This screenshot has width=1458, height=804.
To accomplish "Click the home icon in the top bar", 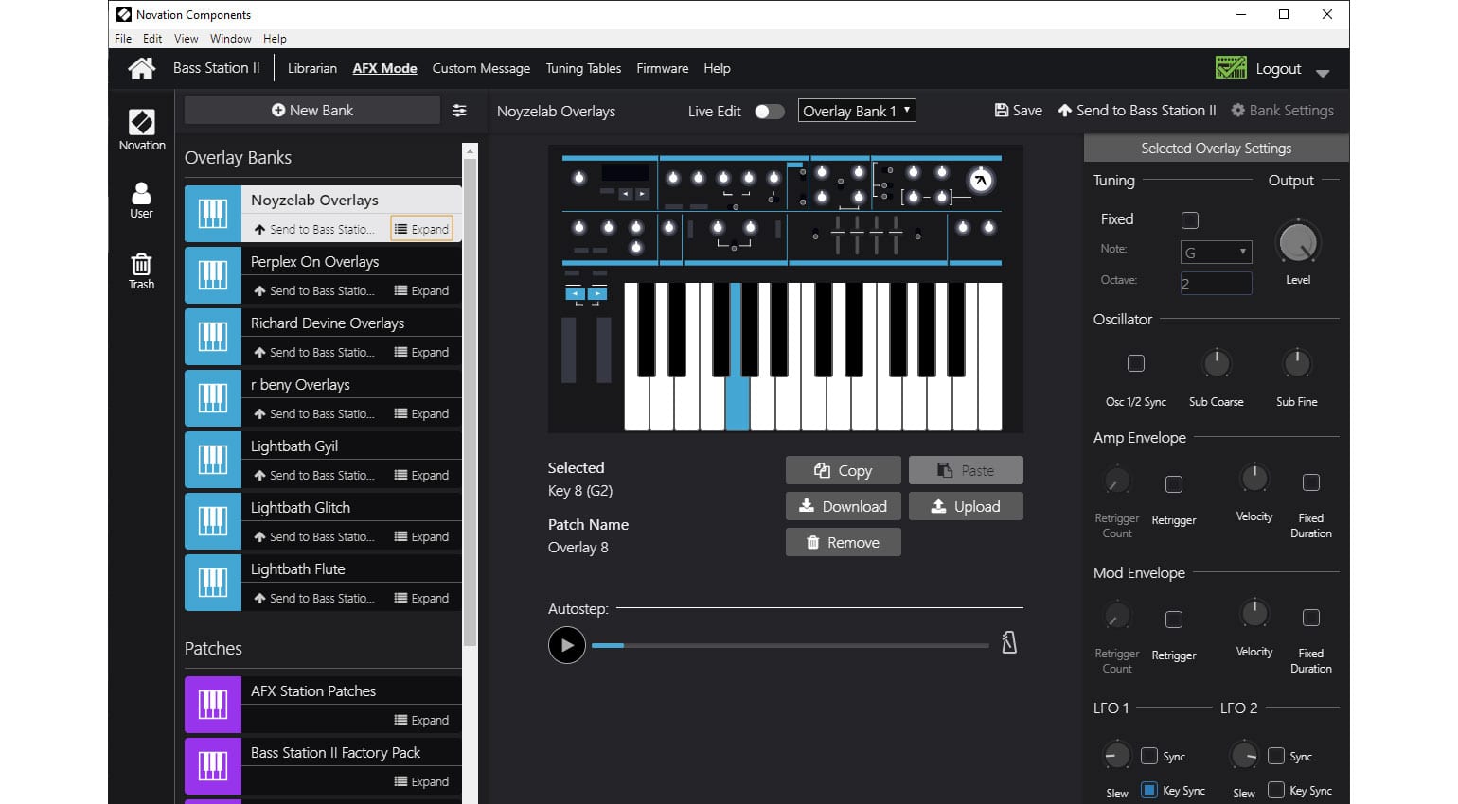I will coord(141,68).
